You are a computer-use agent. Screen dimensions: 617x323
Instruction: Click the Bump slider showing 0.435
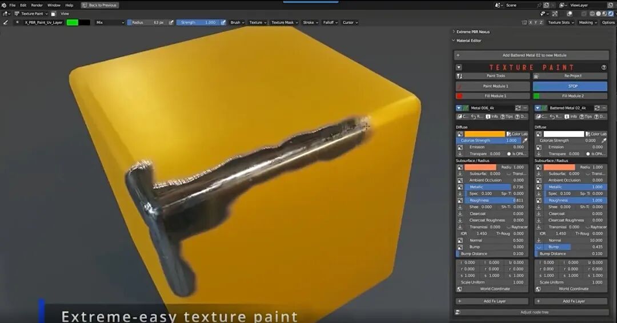[x=575, y=247]
